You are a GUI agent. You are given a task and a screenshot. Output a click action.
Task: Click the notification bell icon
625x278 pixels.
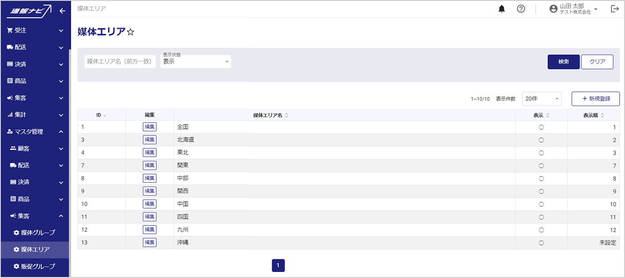[x=502, y=9]
